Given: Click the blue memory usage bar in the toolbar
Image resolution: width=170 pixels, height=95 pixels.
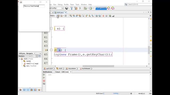Looking at the screenshot, I should pyautogui.click(x=101, y=8).
